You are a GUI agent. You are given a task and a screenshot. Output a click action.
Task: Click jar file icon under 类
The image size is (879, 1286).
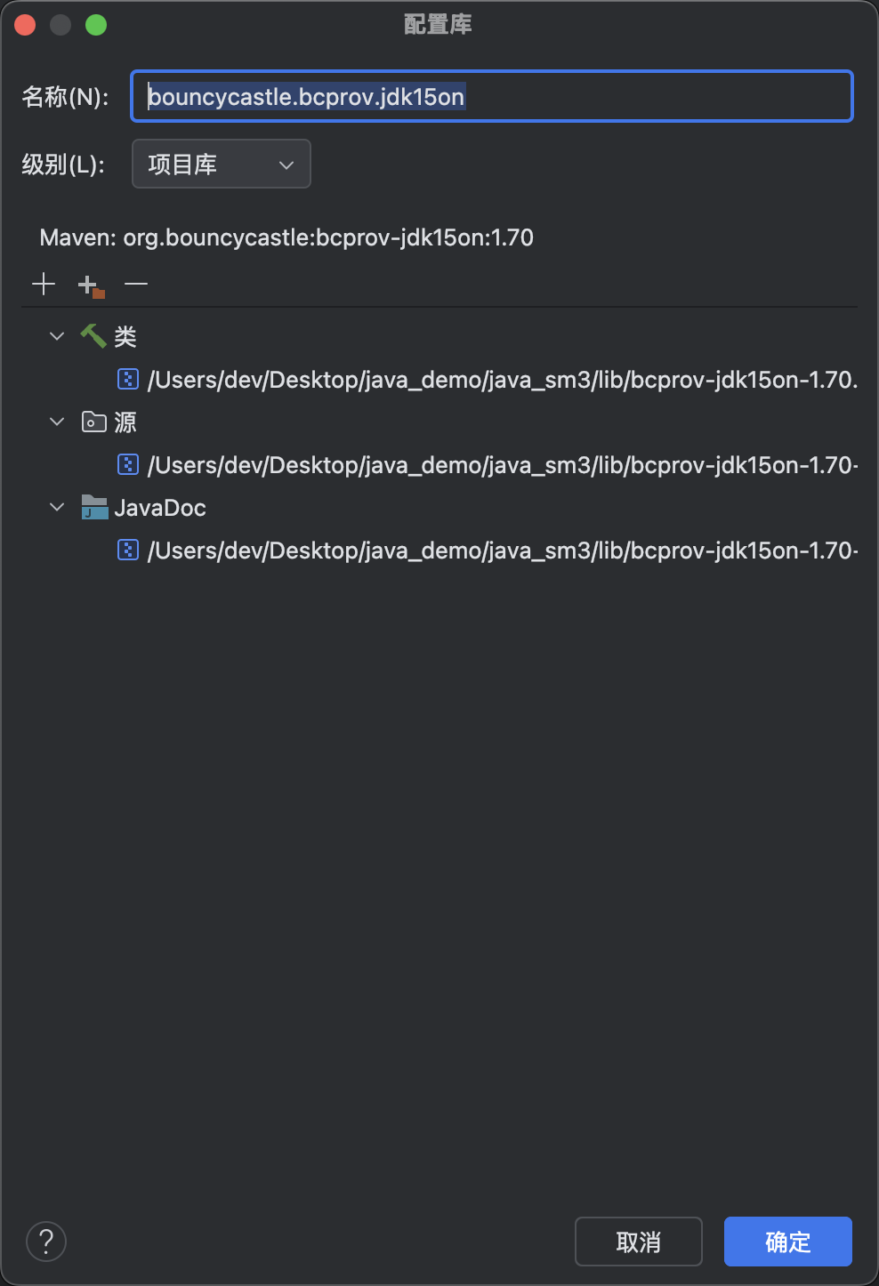(x=128, y=380)
